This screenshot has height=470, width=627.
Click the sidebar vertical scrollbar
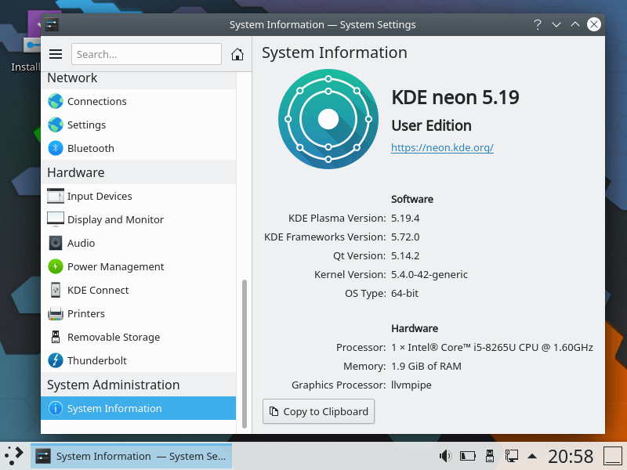pyautogui.click(x=244, y=352)
